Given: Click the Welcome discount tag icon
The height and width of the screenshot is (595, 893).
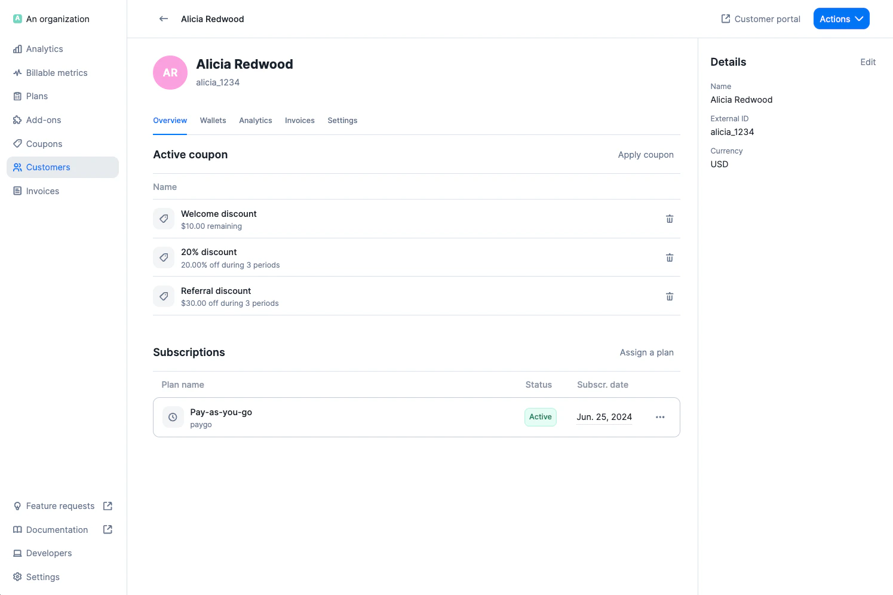Looking at the screenshot, I should tap(164, 219).
